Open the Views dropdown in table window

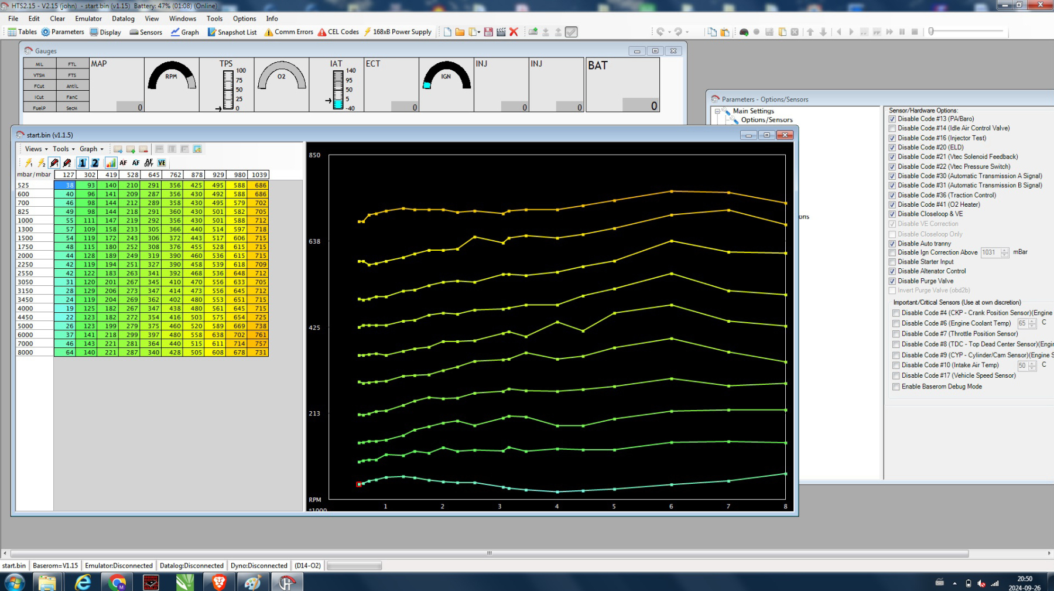click(x=36, y=149)
